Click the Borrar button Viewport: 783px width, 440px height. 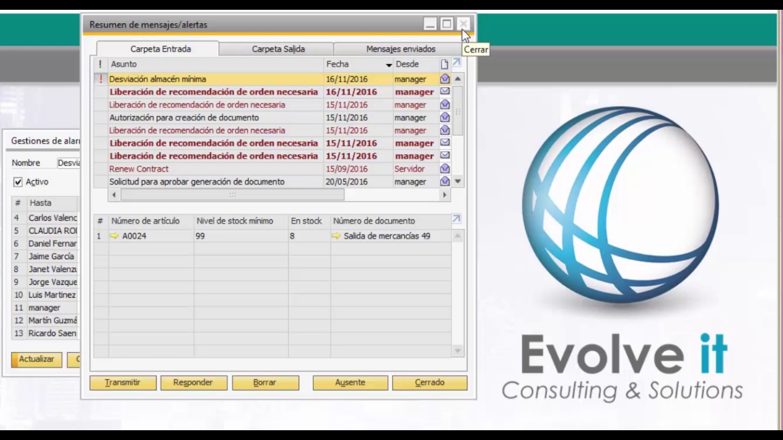[265, 383]
